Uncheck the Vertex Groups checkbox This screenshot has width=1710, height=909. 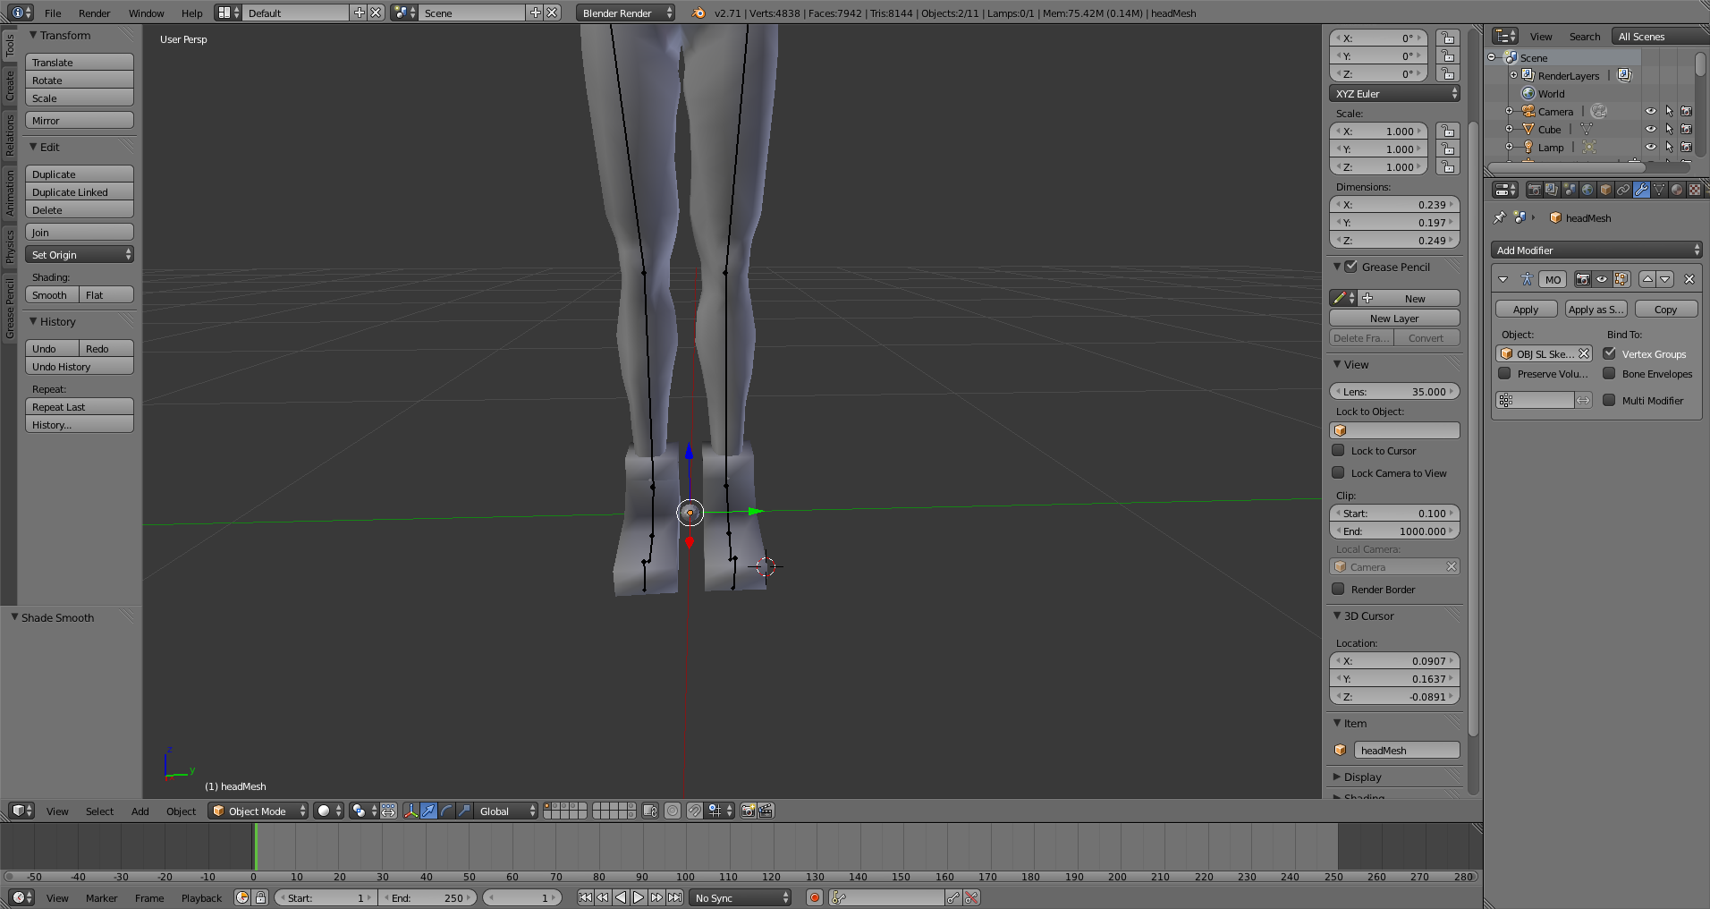pyautogui.click(x=1609, y=353)
